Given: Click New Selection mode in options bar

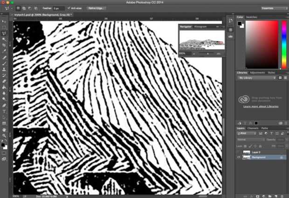Looking at the screenshot, I should [x=18, y=8].
